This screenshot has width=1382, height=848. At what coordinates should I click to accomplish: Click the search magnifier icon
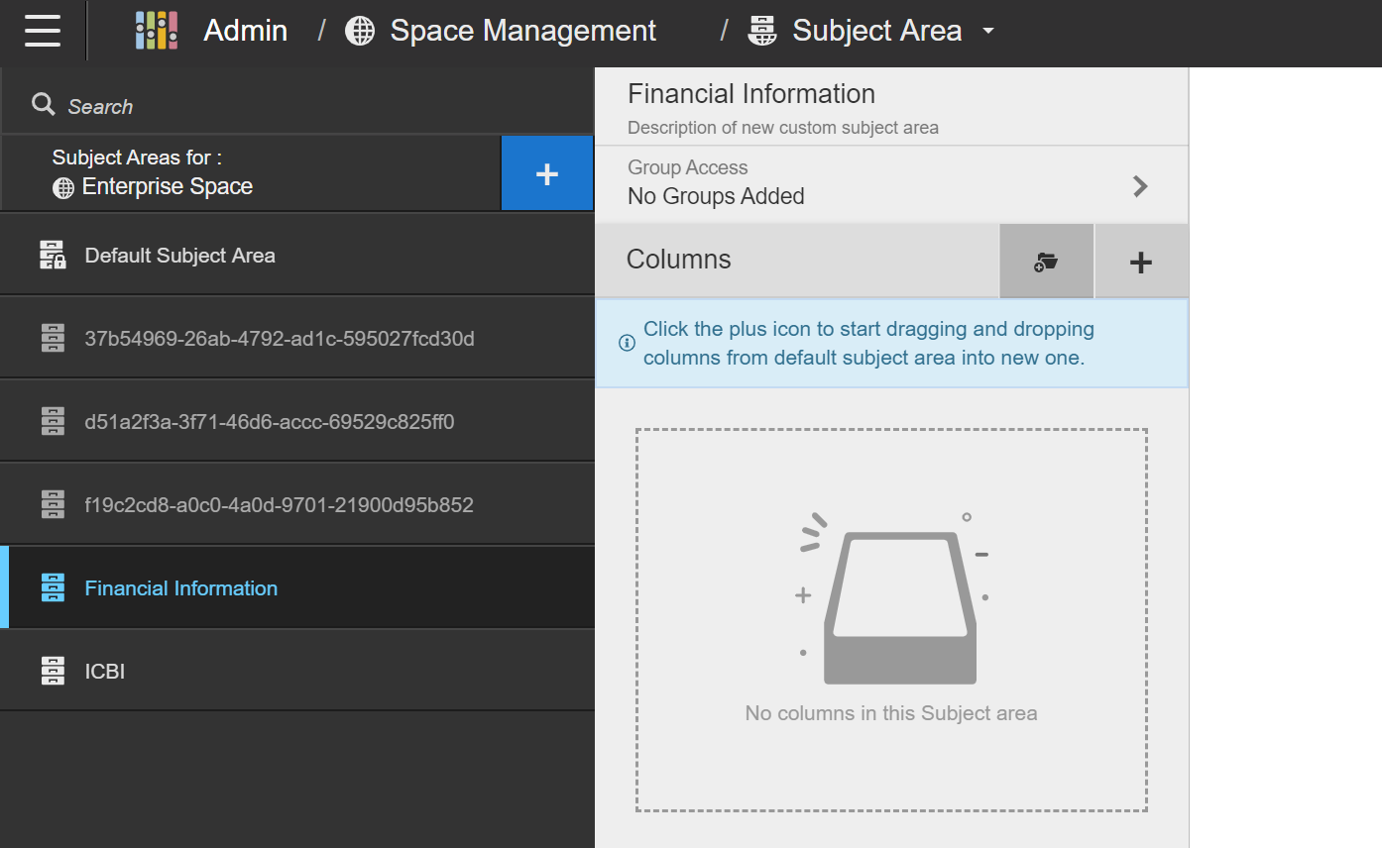click(43, 104)
